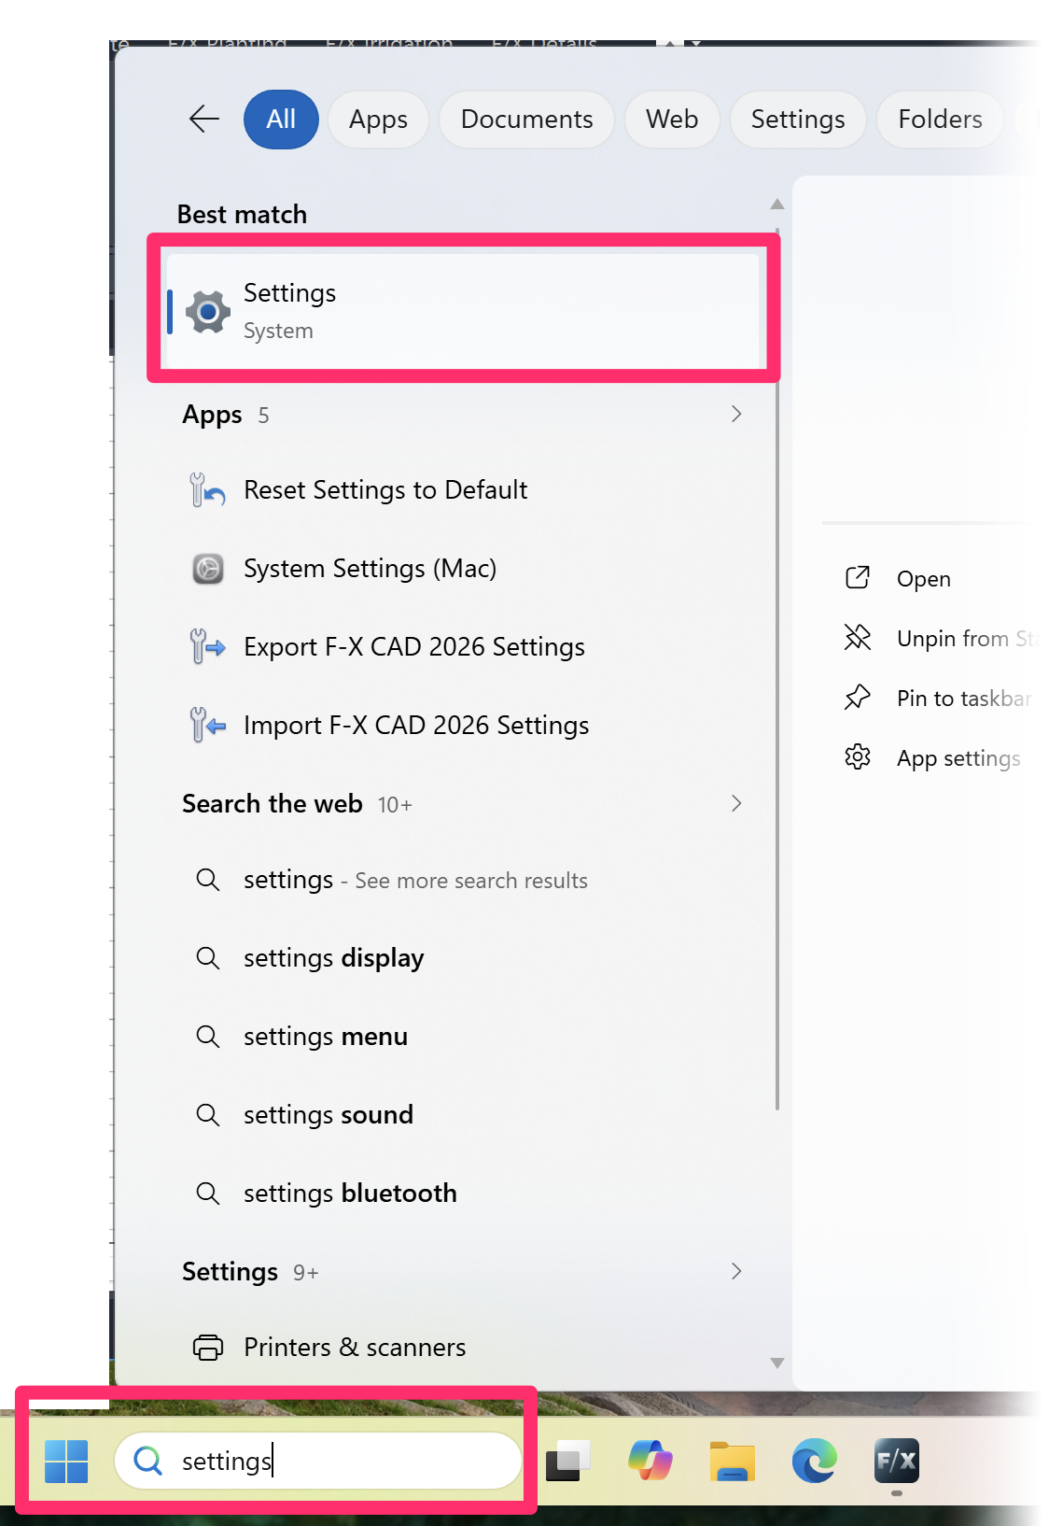Expand the Search the web section chevron

736,803
